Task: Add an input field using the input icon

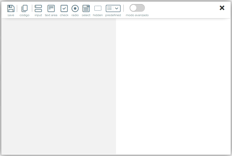Action: (38, 8)
